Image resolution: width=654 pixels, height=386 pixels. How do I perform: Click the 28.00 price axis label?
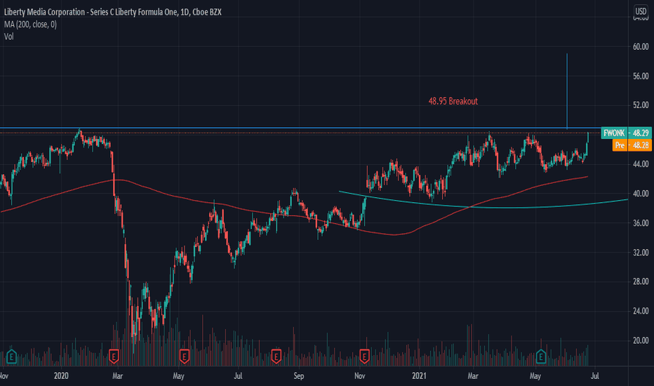pyautogui.click(x=641, y=281)
